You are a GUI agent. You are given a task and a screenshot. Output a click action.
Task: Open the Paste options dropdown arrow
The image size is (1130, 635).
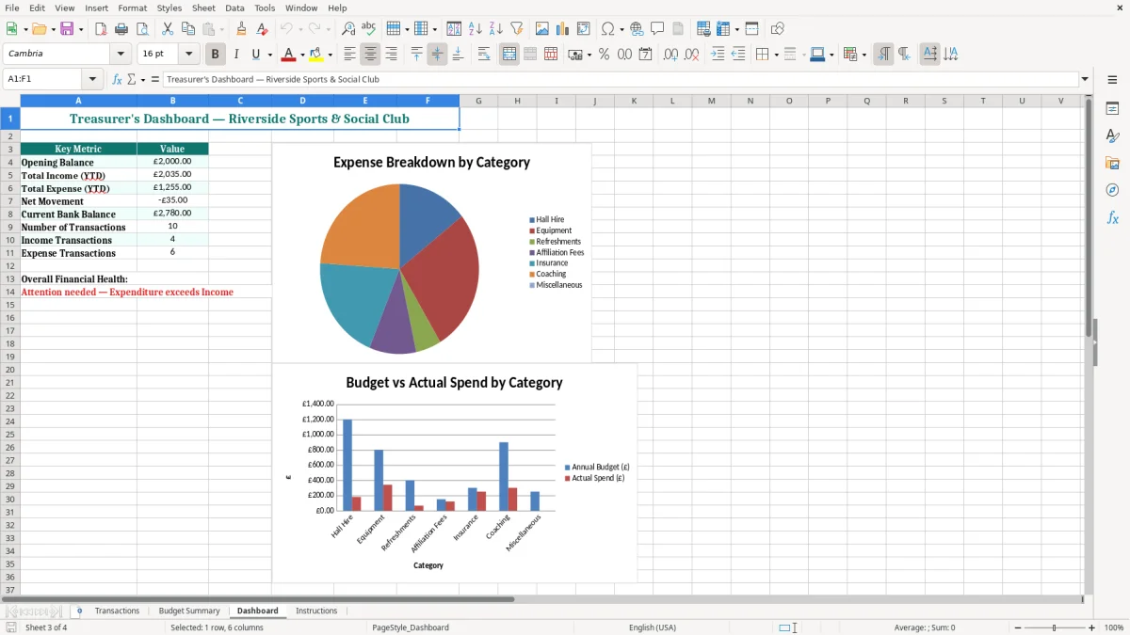[221, 29]
